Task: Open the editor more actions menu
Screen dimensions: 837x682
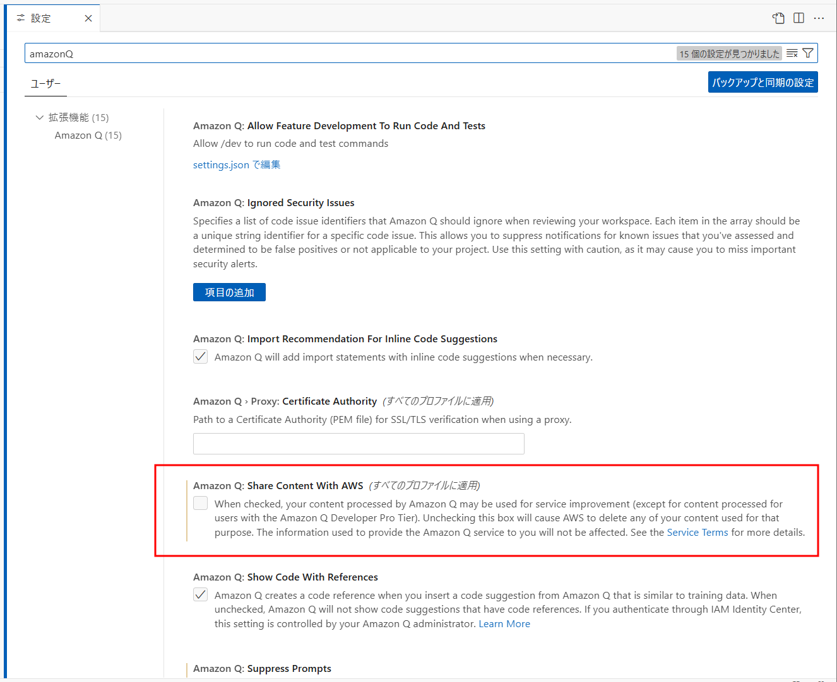Action: pos(819,18)
